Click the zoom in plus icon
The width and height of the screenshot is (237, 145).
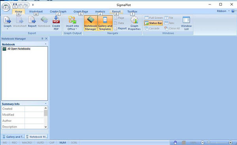(x=230, y=142)
